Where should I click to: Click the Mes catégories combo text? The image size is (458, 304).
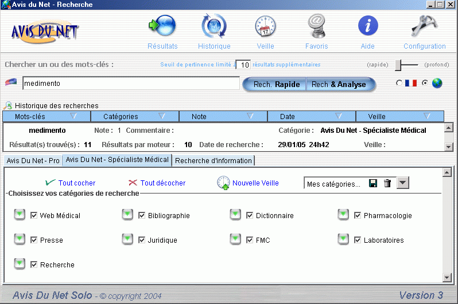(333, 184)
